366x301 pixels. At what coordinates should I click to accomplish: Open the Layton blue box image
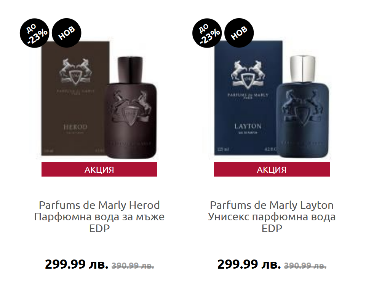[x=248, y=98]
